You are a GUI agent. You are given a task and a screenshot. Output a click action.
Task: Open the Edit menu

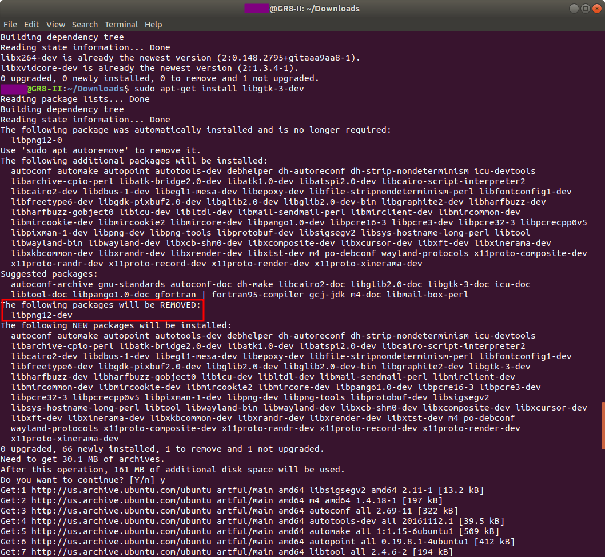(x=31, y=25)
